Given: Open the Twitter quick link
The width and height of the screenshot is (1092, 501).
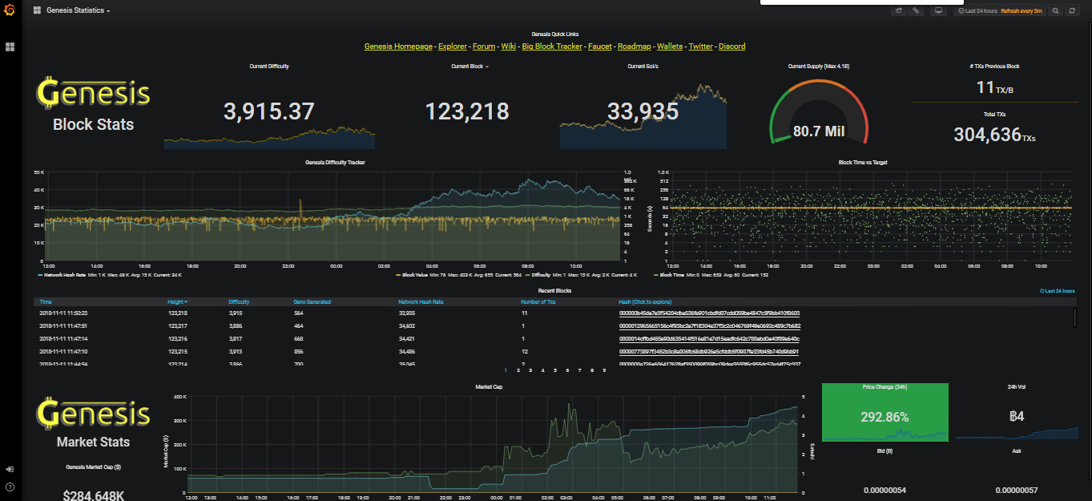Looking at the screenshot, I should pyautogui.click(x=701, y=46).
